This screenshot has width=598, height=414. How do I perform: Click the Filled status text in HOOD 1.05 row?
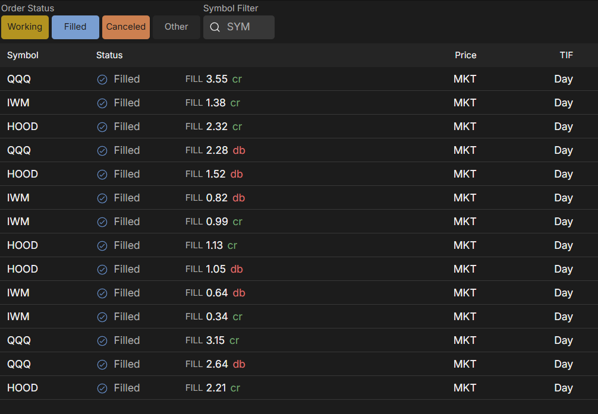127,269
